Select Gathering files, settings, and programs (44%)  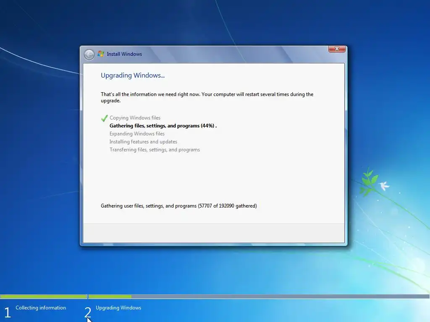click(163, 126)
